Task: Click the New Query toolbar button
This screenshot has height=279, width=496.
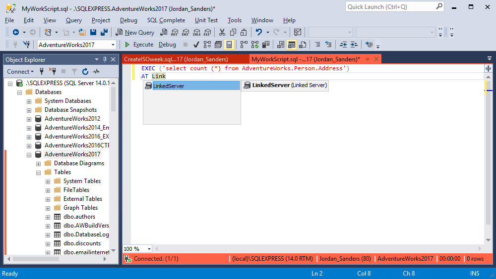Action: [x=135, y=32]
